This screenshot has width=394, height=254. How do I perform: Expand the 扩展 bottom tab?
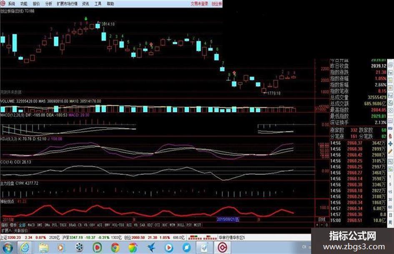6,231
